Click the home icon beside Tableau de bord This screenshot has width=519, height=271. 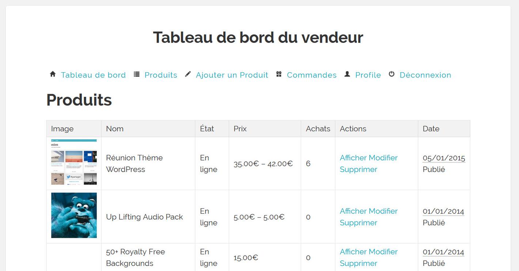click(x=53, y=74)
